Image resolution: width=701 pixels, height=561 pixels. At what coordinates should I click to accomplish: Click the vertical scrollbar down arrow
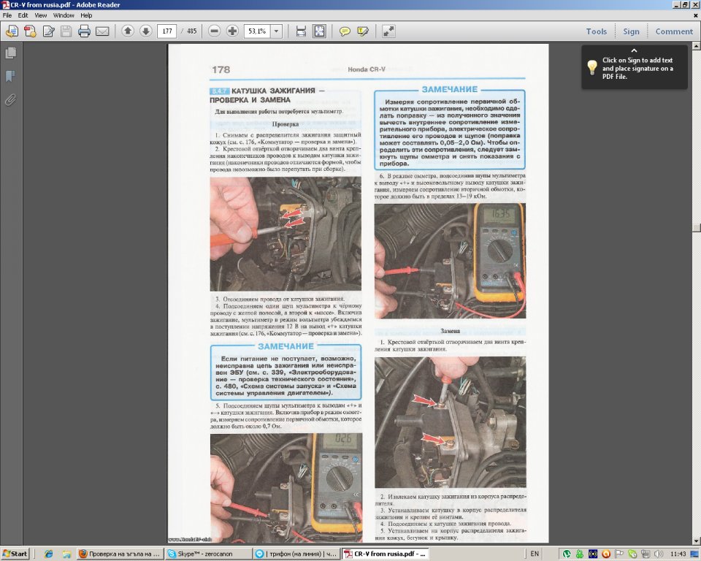[x=696, y=541]
